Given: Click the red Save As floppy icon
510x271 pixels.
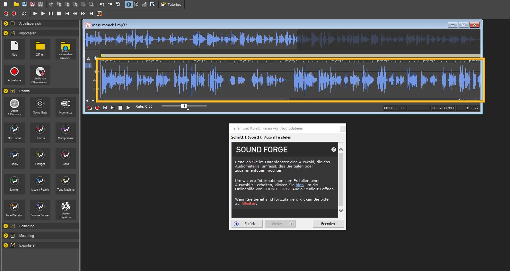Looking at the screenshot, I should coord(32,5).
